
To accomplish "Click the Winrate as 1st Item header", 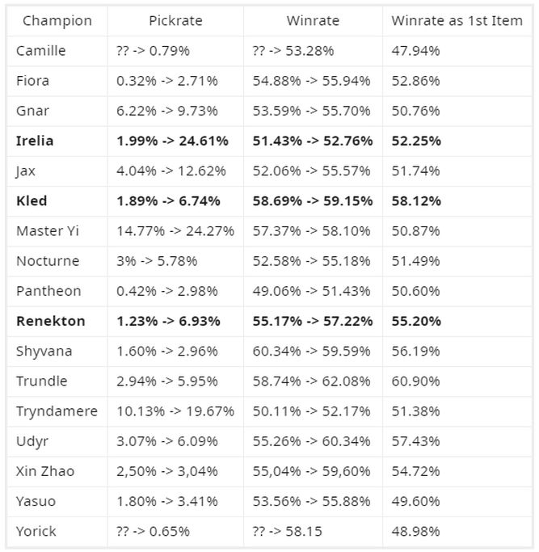I will tap(457, 21).
